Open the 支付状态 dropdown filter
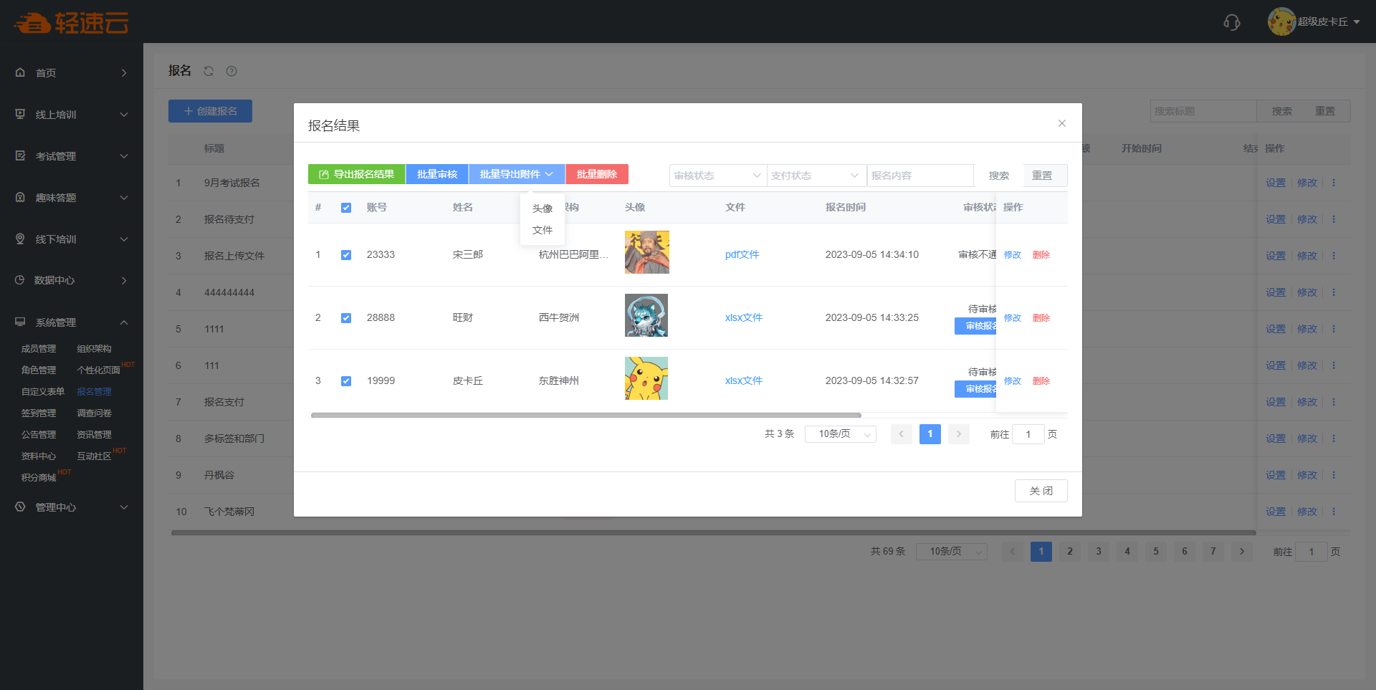This screenshot has width=1376, height=690. click(x=815, y=176)
